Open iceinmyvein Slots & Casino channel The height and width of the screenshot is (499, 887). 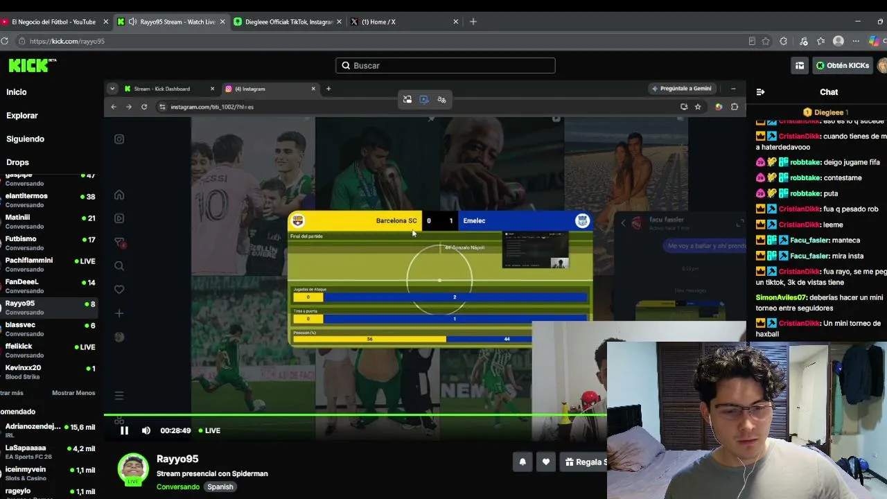49,473
